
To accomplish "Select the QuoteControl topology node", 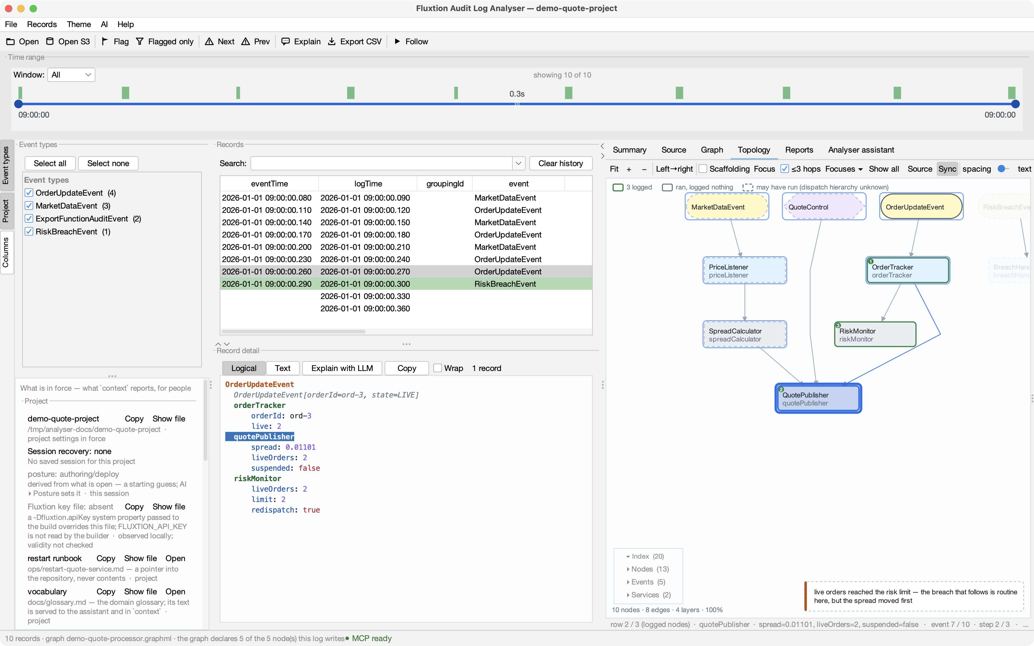I will coord(824,207).
